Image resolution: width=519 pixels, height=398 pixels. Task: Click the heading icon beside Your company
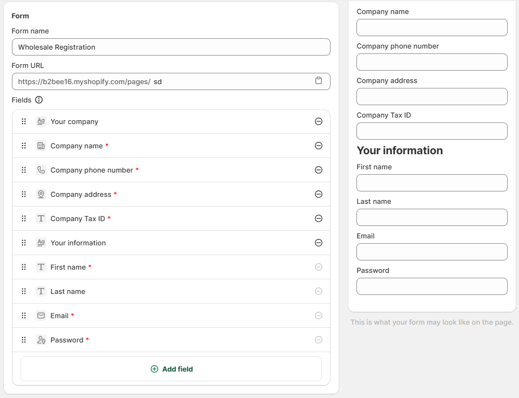[41, 121]
